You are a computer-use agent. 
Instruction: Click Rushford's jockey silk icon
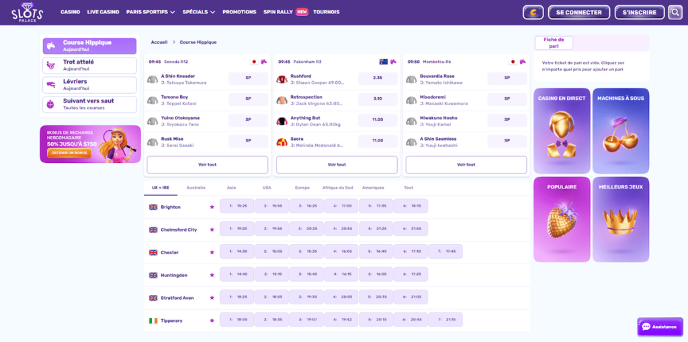tap(282, 79)
